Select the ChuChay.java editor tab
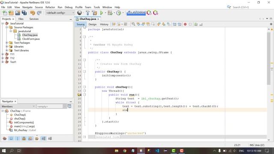This screenshot has height=154, width=274. pyautogui.click(x=88, y=19)
